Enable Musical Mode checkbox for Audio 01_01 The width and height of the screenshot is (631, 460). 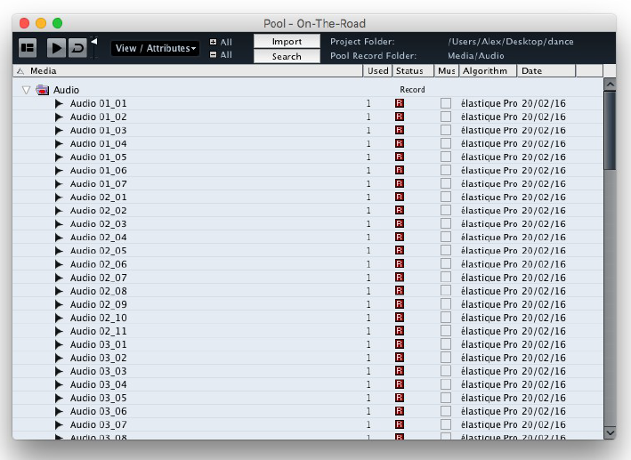click(446, 103)
